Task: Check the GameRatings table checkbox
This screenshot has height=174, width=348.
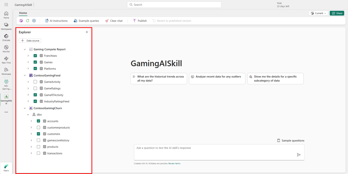Action: (35, 88)
